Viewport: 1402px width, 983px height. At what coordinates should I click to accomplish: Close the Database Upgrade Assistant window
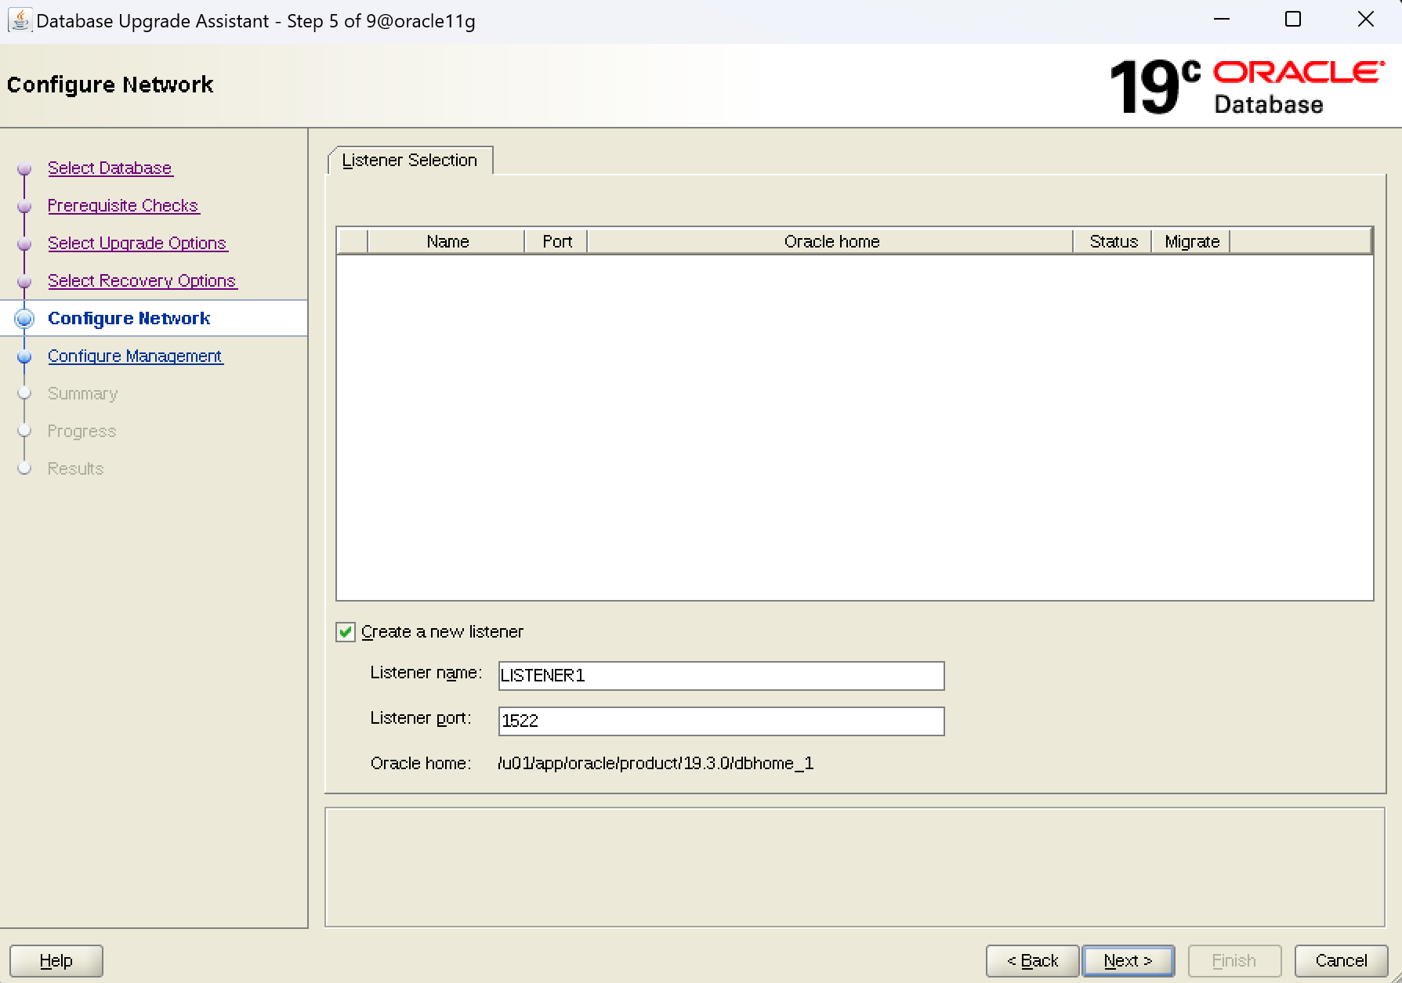click(x=1365, y=20)
